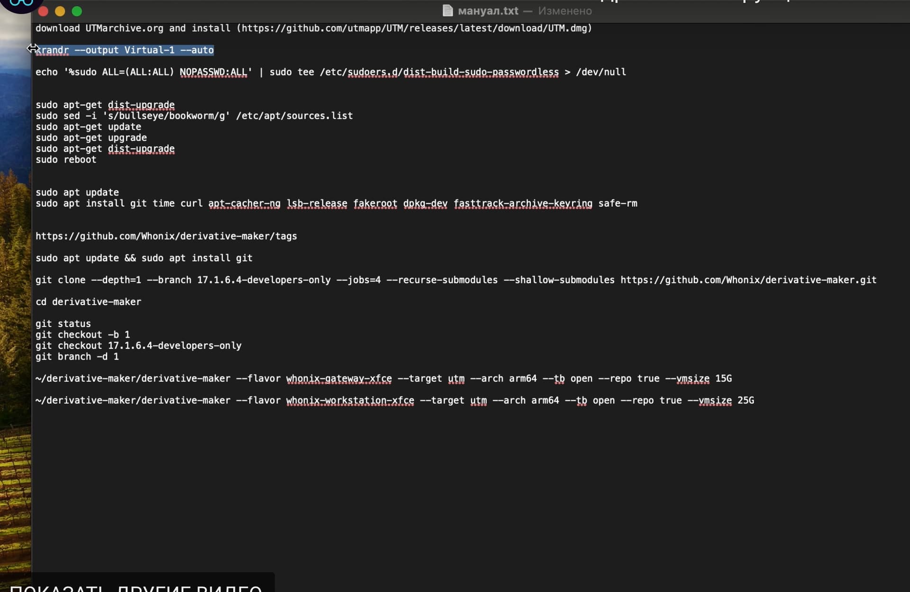Click 'git checkout 17.1.6.4-developers-only' line
Viewport: 910px width, 592px height.
click(138, 346)
